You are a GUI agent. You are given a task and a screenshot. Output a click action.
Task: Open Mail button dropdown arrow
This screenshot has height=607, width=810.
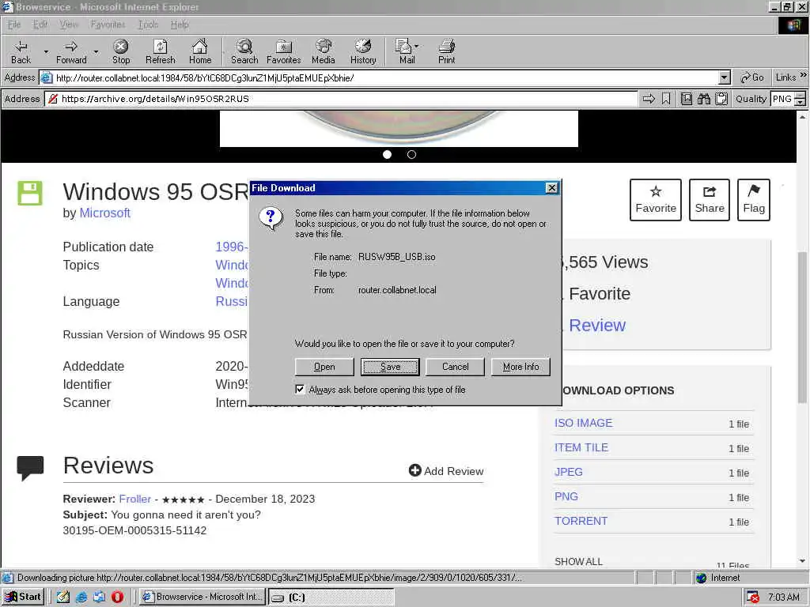[x=416, y=47]
